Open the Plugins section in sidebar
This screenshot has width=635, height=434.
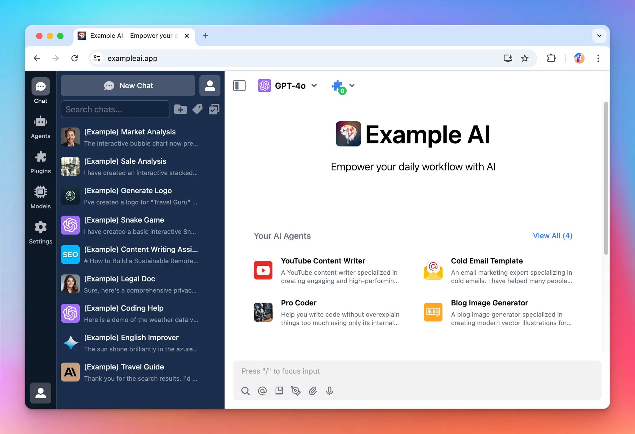tap(41, 162)
